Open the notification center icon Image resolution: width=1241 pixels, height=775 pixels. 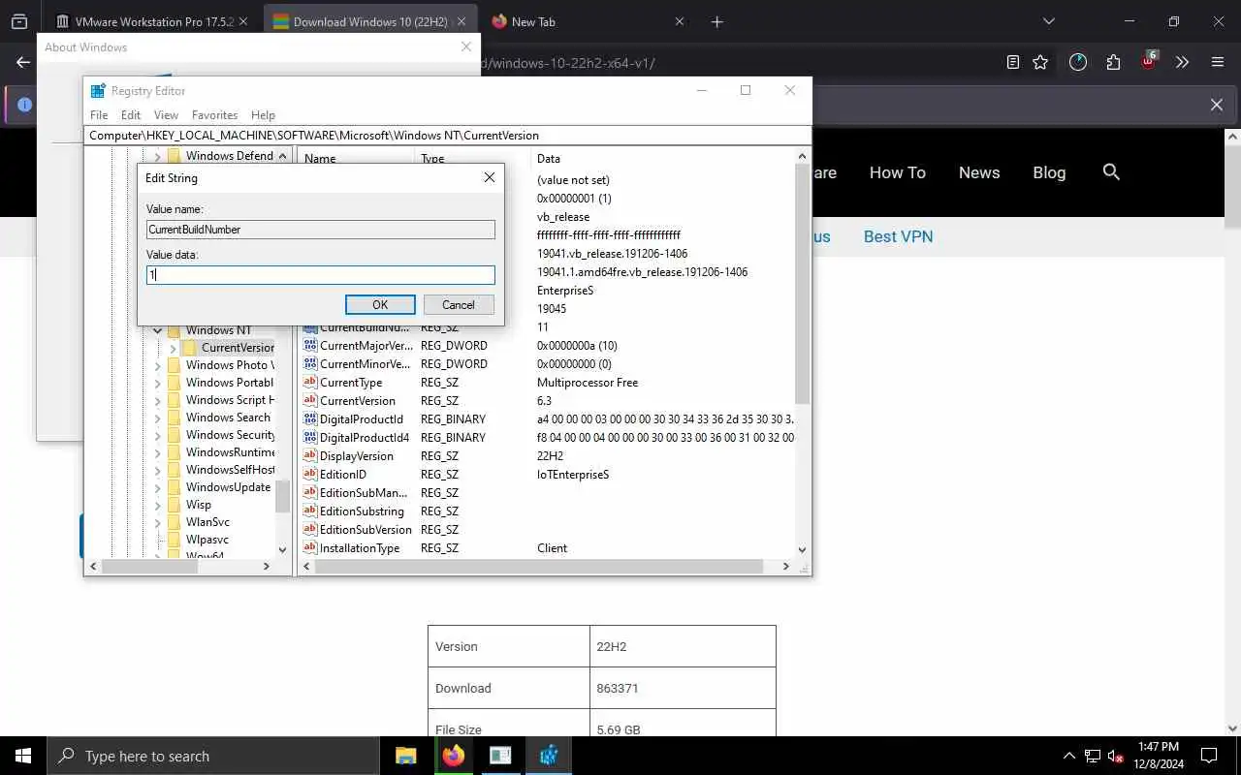click(1209, 756)
